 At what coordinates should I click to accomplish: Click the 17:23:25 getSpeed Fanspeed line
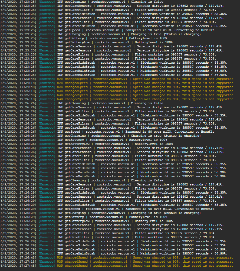107,30
